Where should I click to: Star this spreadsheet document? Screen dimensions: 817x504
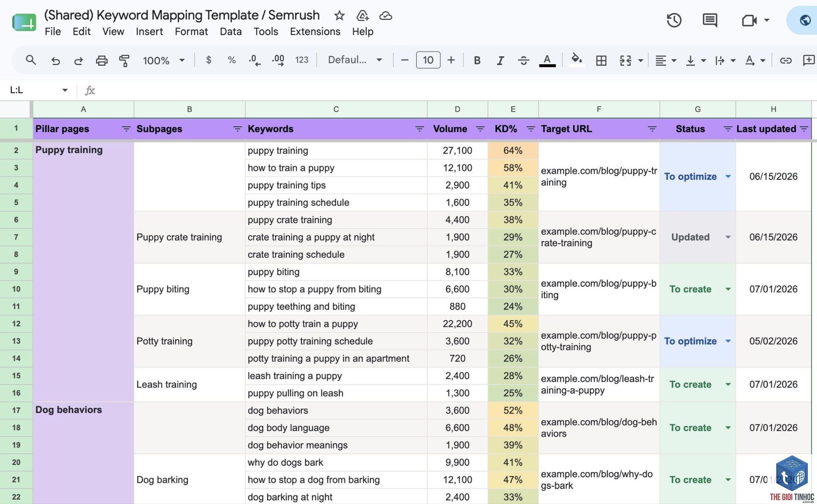pos(339,16)
